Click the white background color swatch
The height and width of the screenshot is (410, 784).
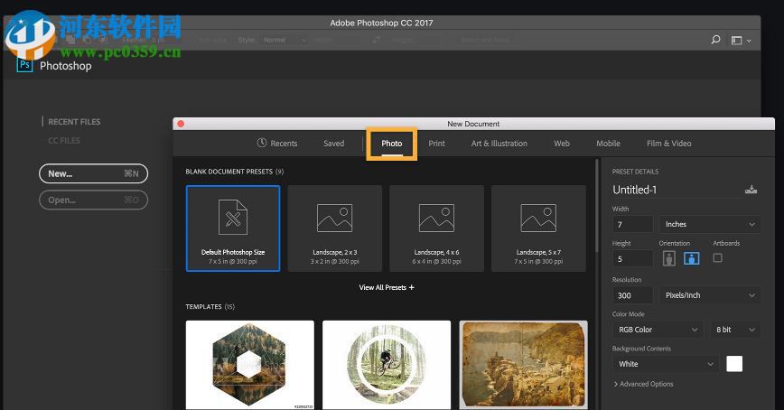point(734,364)
